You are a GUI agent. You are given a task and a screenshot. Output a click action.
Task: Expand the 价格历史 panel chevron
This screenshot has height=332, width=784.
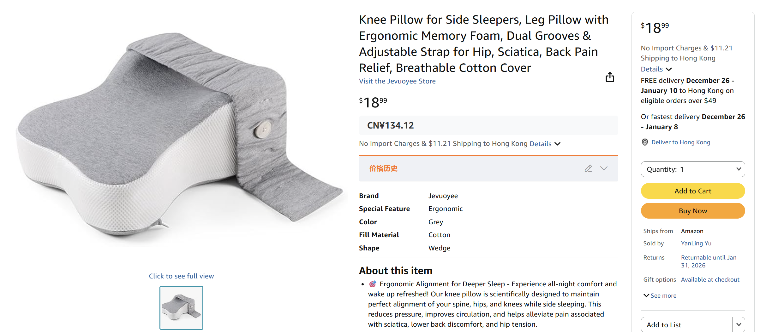[604, 169]
